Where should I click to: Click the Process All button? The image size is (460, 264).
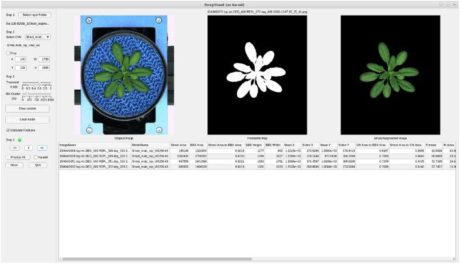tap(18, 157)
